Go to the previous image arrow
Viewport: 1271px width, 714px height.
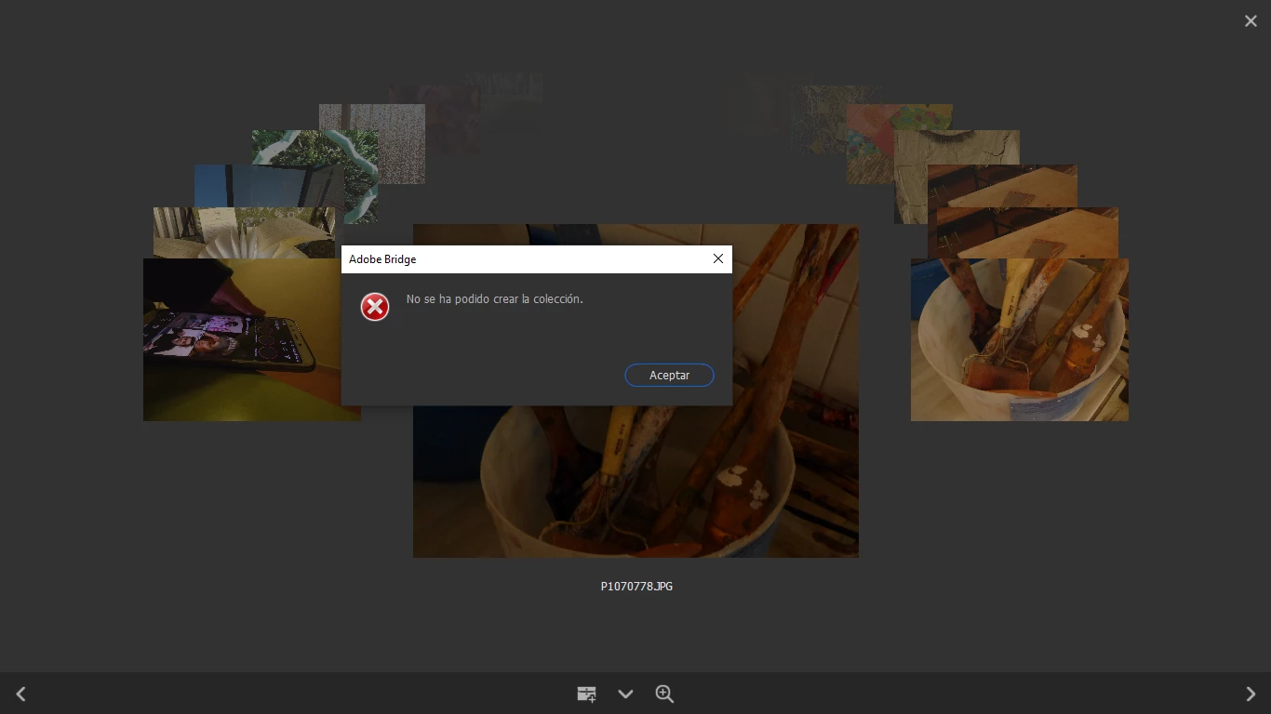20,694
